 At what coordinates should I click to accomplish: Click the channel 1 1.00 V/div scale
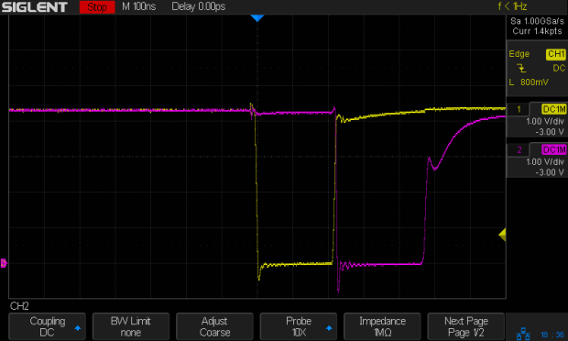pyautogui.click(x=545, y=121)
